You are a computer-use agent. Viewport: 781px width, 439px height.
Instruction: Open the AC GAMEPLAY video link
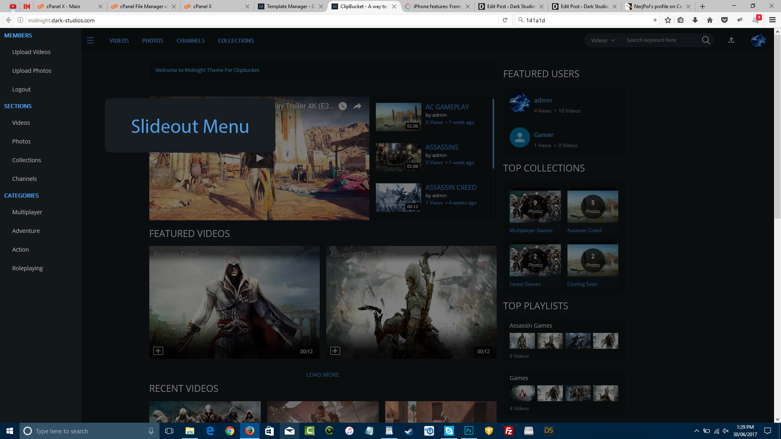(x=447, y=107)
